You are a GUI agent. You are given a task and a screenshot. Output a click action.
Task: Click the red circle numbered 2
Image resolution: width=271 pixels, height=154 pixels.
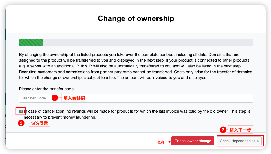[21, 123]
